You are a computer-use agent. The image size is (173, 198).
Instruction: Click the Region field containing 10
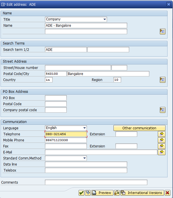tap(117, 80)
